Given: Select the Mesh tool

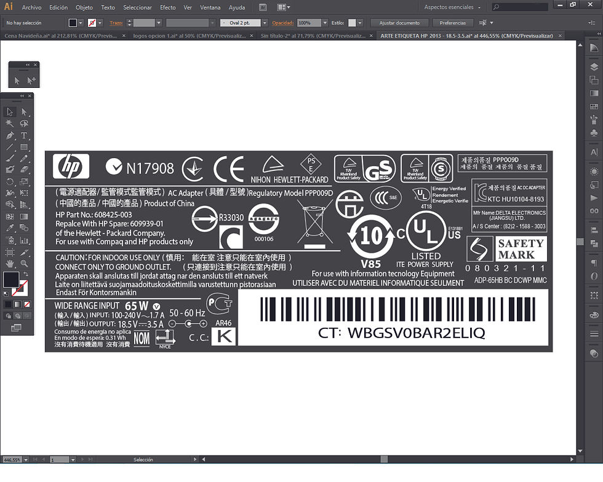Looking at the screenshot, I should [10, 217].
